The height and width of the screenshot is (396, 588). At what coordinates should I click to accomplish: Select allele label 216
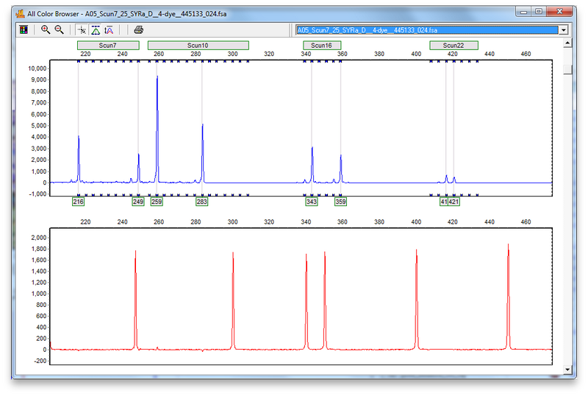[78, 202]
